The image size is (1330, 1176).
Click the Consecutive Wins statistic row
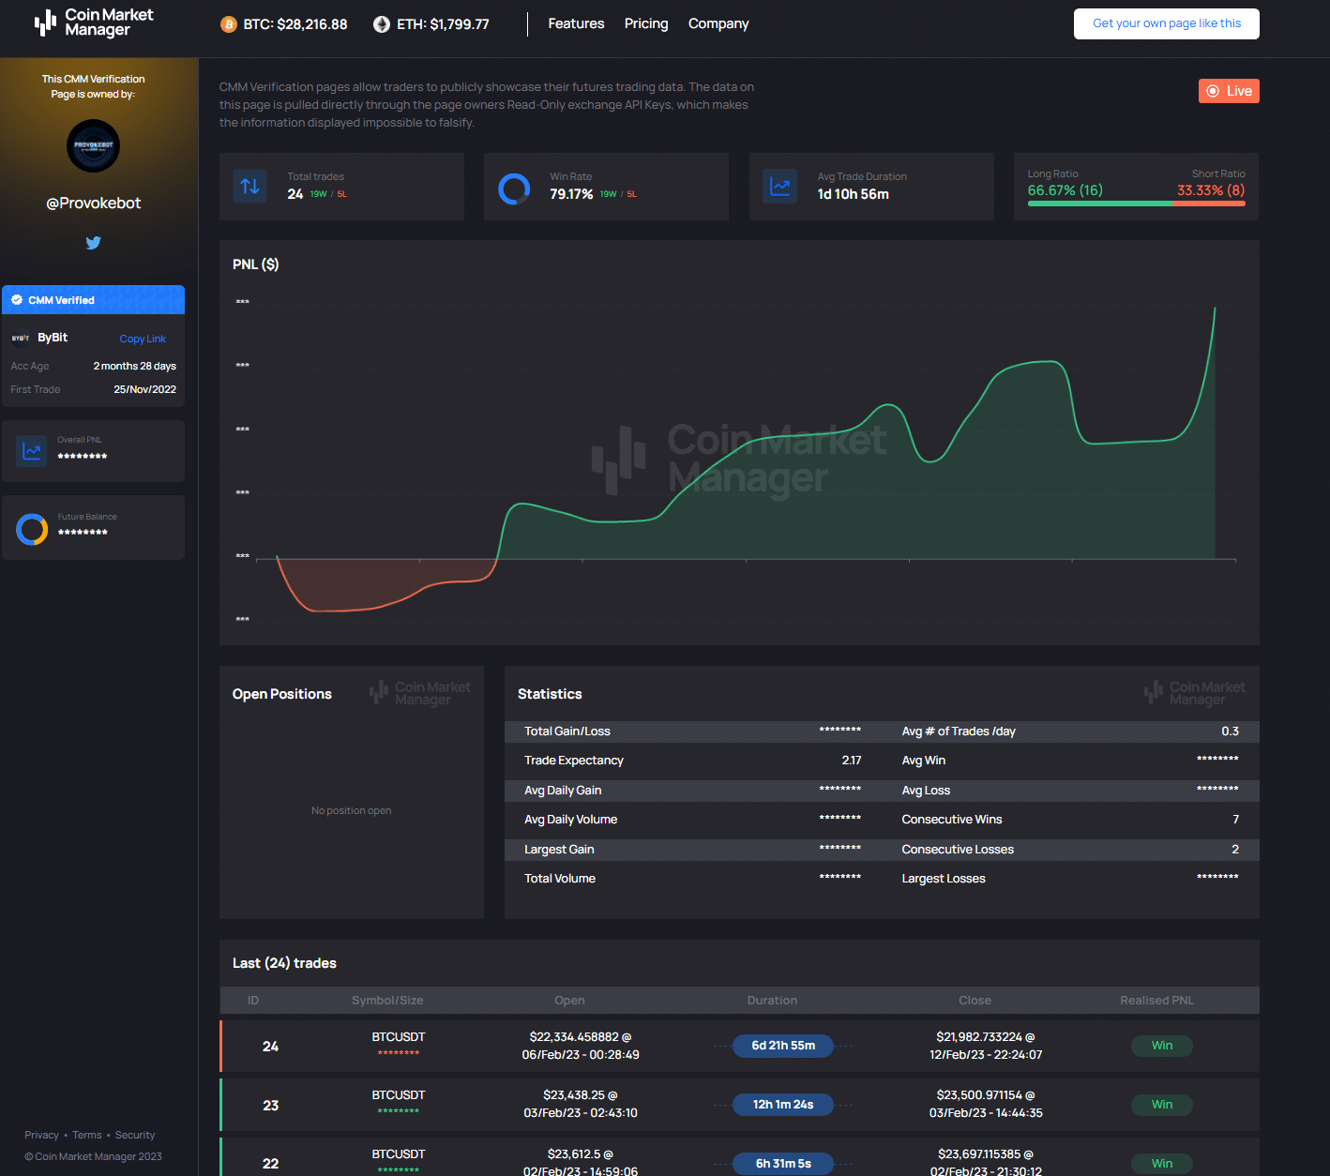[x=1070, y=820]
